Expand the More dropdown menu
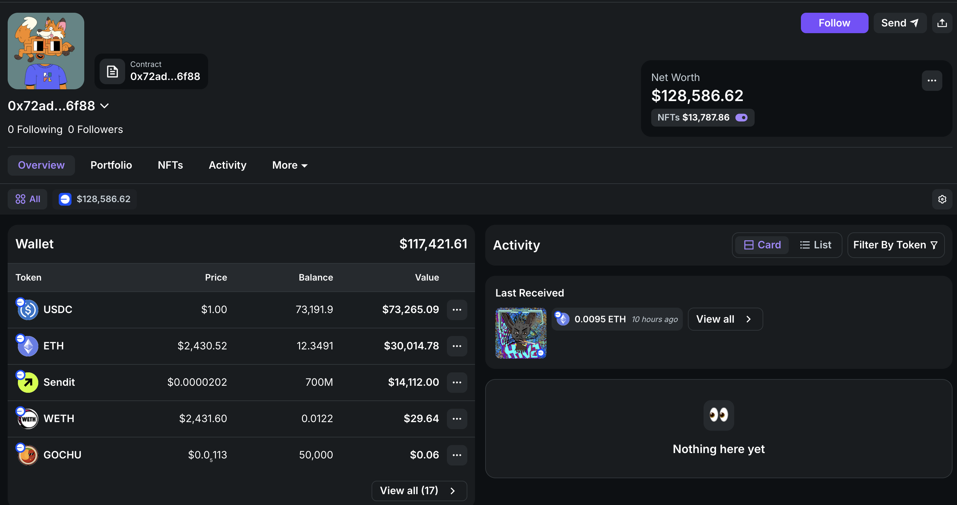The height and width of the screenshot is (505, 957). coord(290,165)
